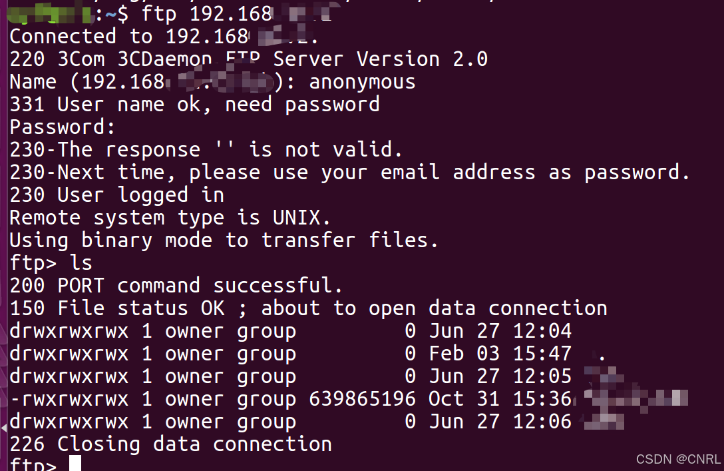Click the '150 File status OK' line
This screenshot has width=724, height=471.
(x=308, y=308)
